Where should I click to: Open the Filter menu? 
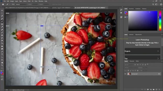click(x=29, y=1)
